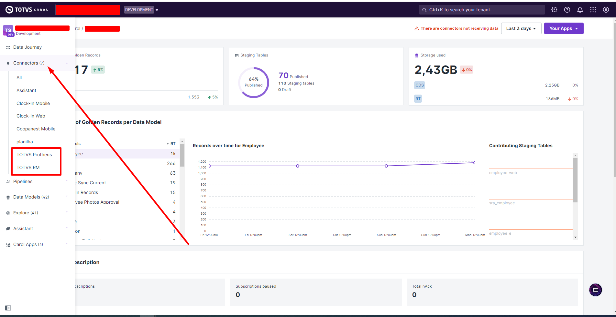The image size is (616, 317).
Task: Open the API curly braces icon
Action: (554, 10)
